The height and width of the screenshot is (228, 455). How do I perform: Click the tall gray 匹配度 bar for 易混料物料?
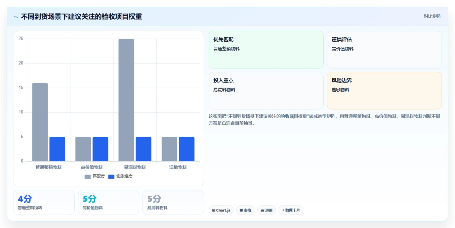pyautogui.click(x=126, y=100)
